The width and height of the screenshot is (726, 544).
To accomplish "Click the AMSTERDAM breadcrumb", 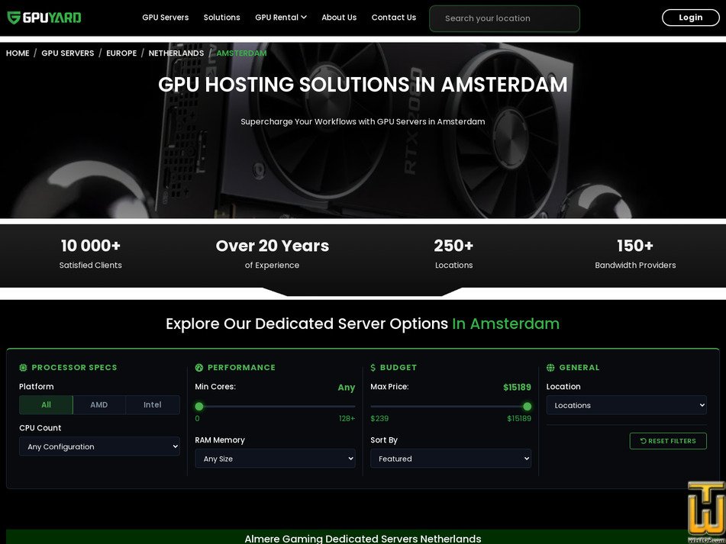I will (241, 53).
